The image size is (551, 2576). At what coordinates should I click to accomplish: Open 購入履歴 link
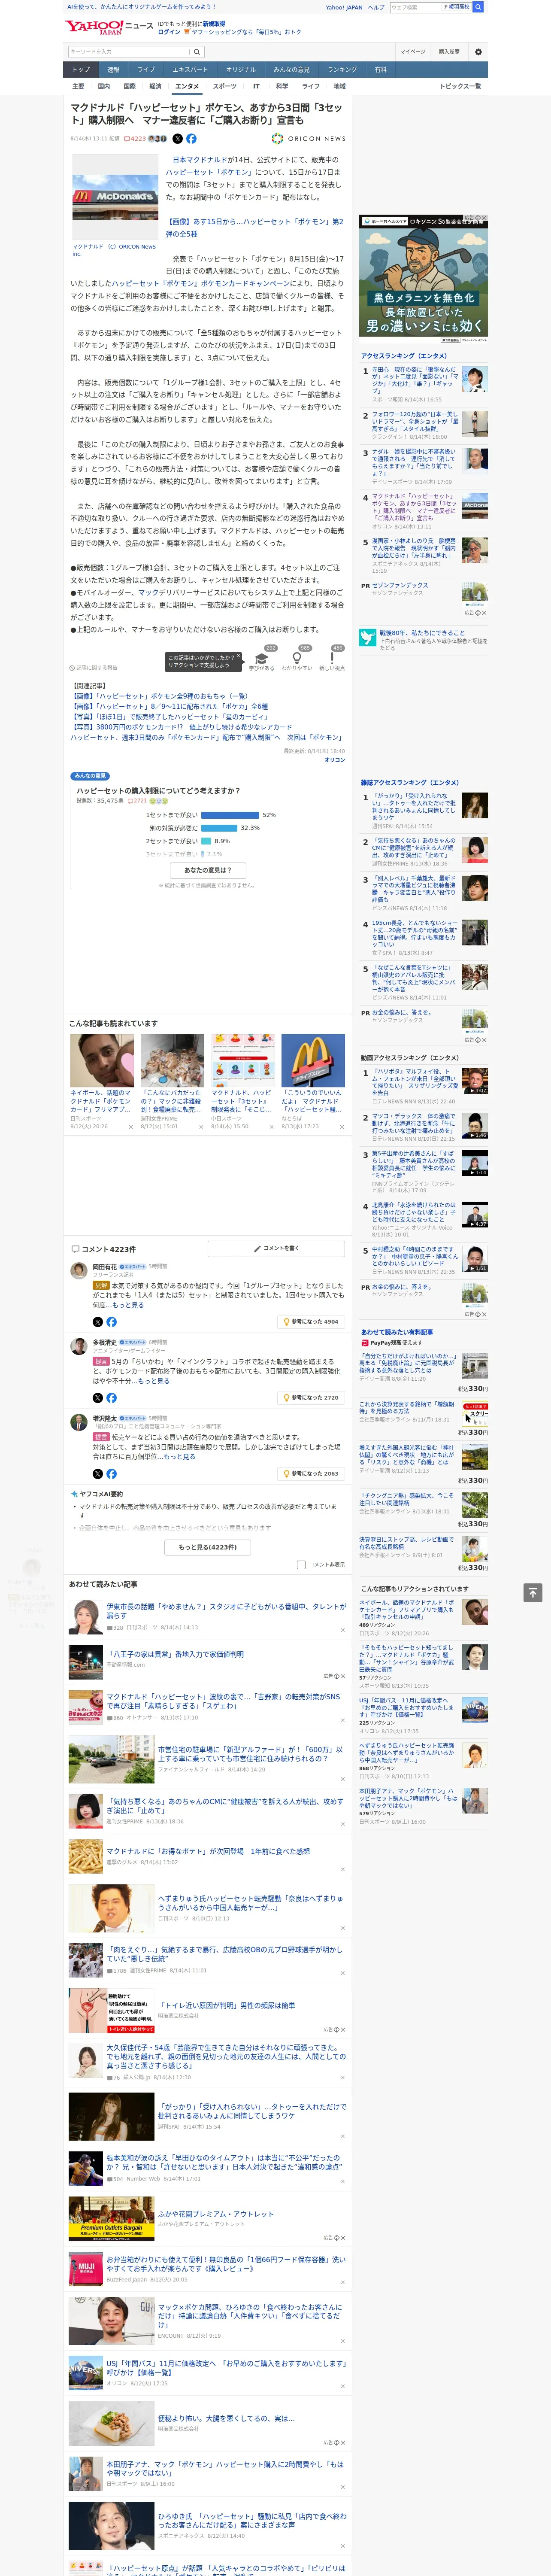(449, 51)
